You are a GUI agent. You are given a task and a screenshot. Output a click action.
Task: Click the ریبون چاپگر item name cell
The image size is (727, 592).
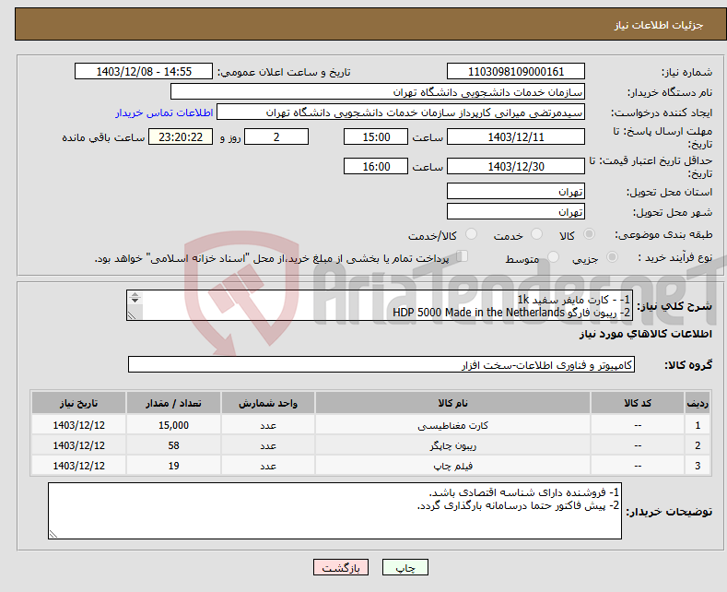(452, 445)
